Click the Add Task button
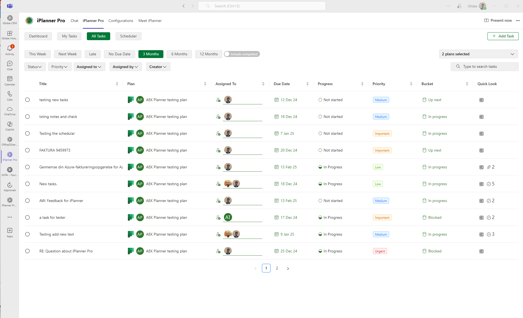Viewport: 523px width, 318px height. point(503,36)
